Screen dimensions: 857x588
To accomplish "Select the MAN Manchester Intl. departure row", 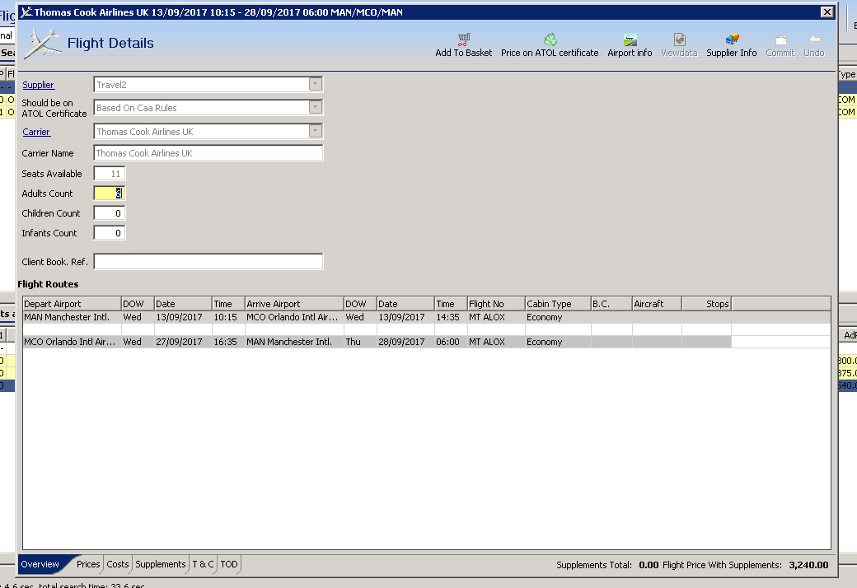I will pos(426,317).
